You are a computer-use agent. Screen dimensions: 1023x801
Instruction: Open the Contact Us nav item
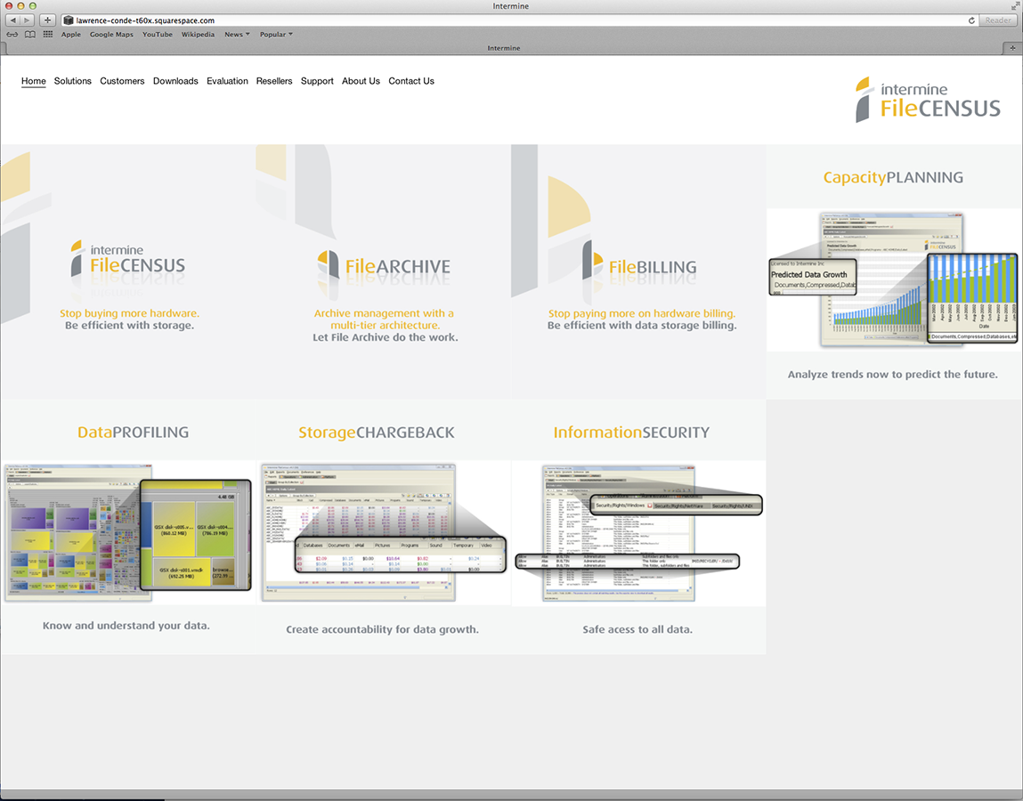tap(411, 81)
